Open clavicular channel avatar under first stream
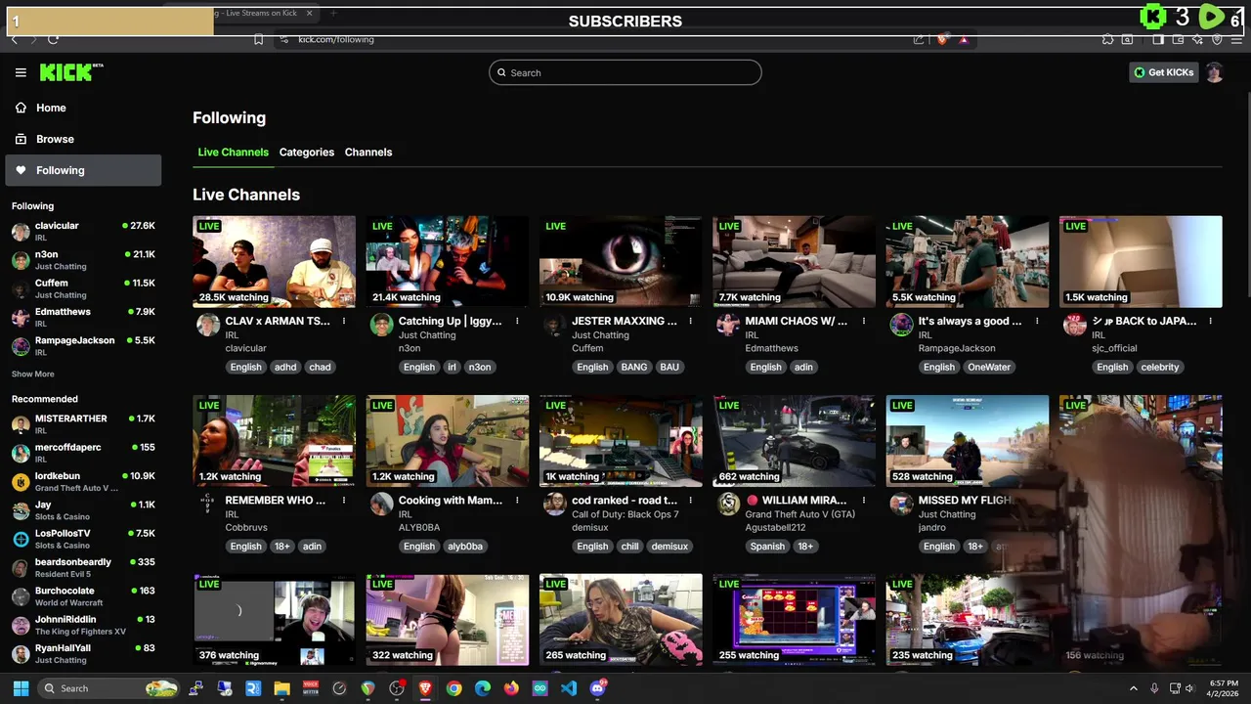Image resolution: width=1251 pixels, height=704 pixels. coord(208,326)
